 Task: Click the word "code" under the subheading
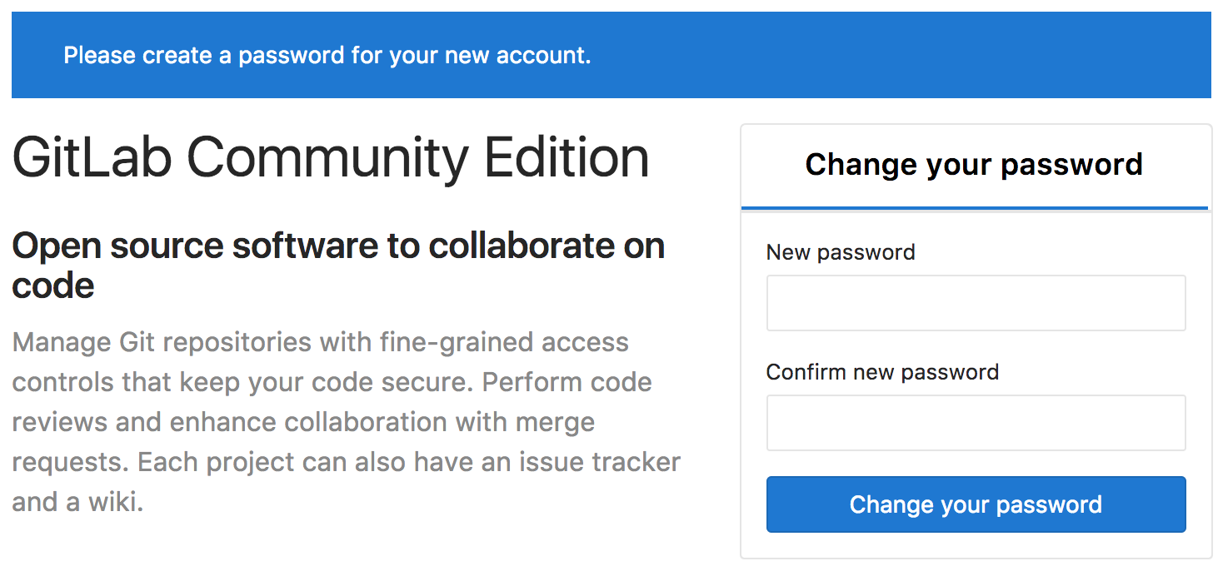pos(53,286)
